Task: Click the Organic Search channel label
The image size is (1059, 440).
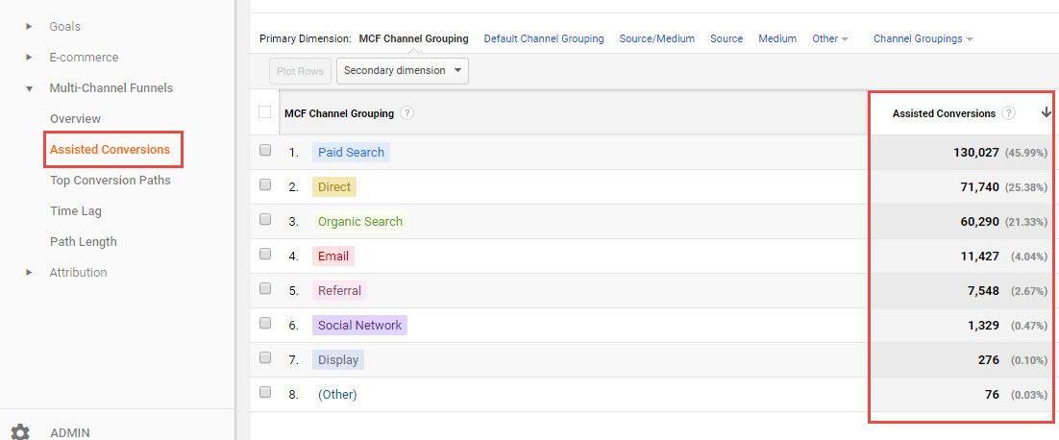Action: coord(360,222)
